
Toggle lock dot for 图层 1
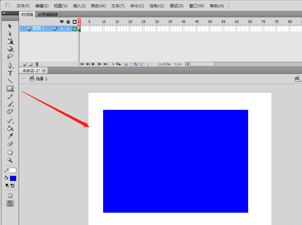[x=69, y=29]
